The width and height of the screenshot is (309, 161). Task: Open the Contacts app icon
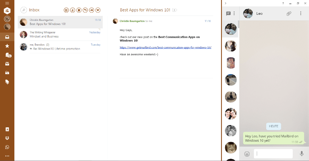[7, 129]
